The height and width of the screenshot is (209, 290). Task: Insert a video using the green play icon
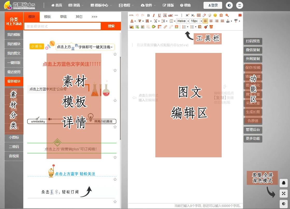click(154, 27)
